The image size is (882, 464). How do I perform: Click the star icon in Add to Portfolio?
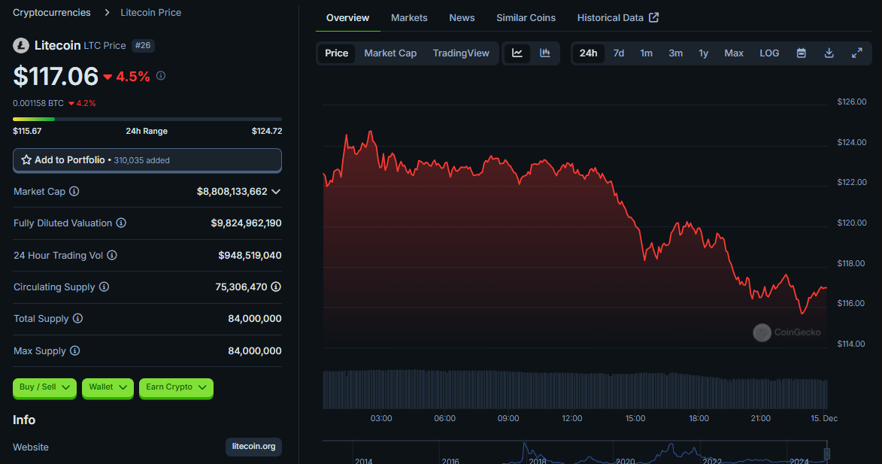(26, 159)
